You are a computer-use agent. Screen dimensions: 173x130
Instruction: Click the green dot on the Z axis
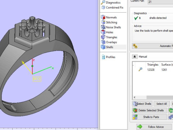point(32,66)
